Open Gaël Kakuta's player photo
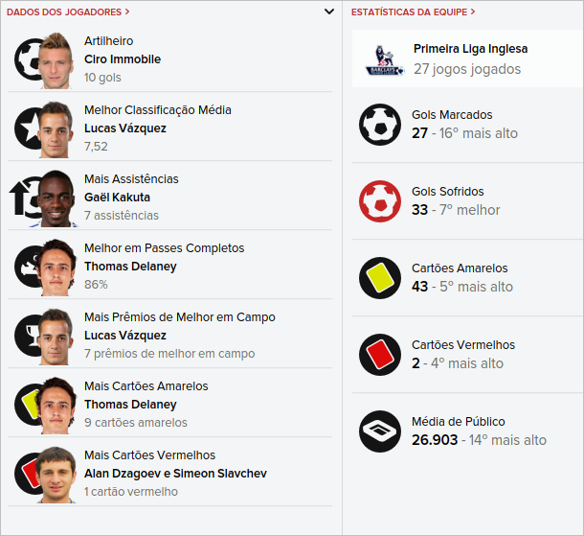The height and width of the screenshot is (536, 584). [56, 198]
